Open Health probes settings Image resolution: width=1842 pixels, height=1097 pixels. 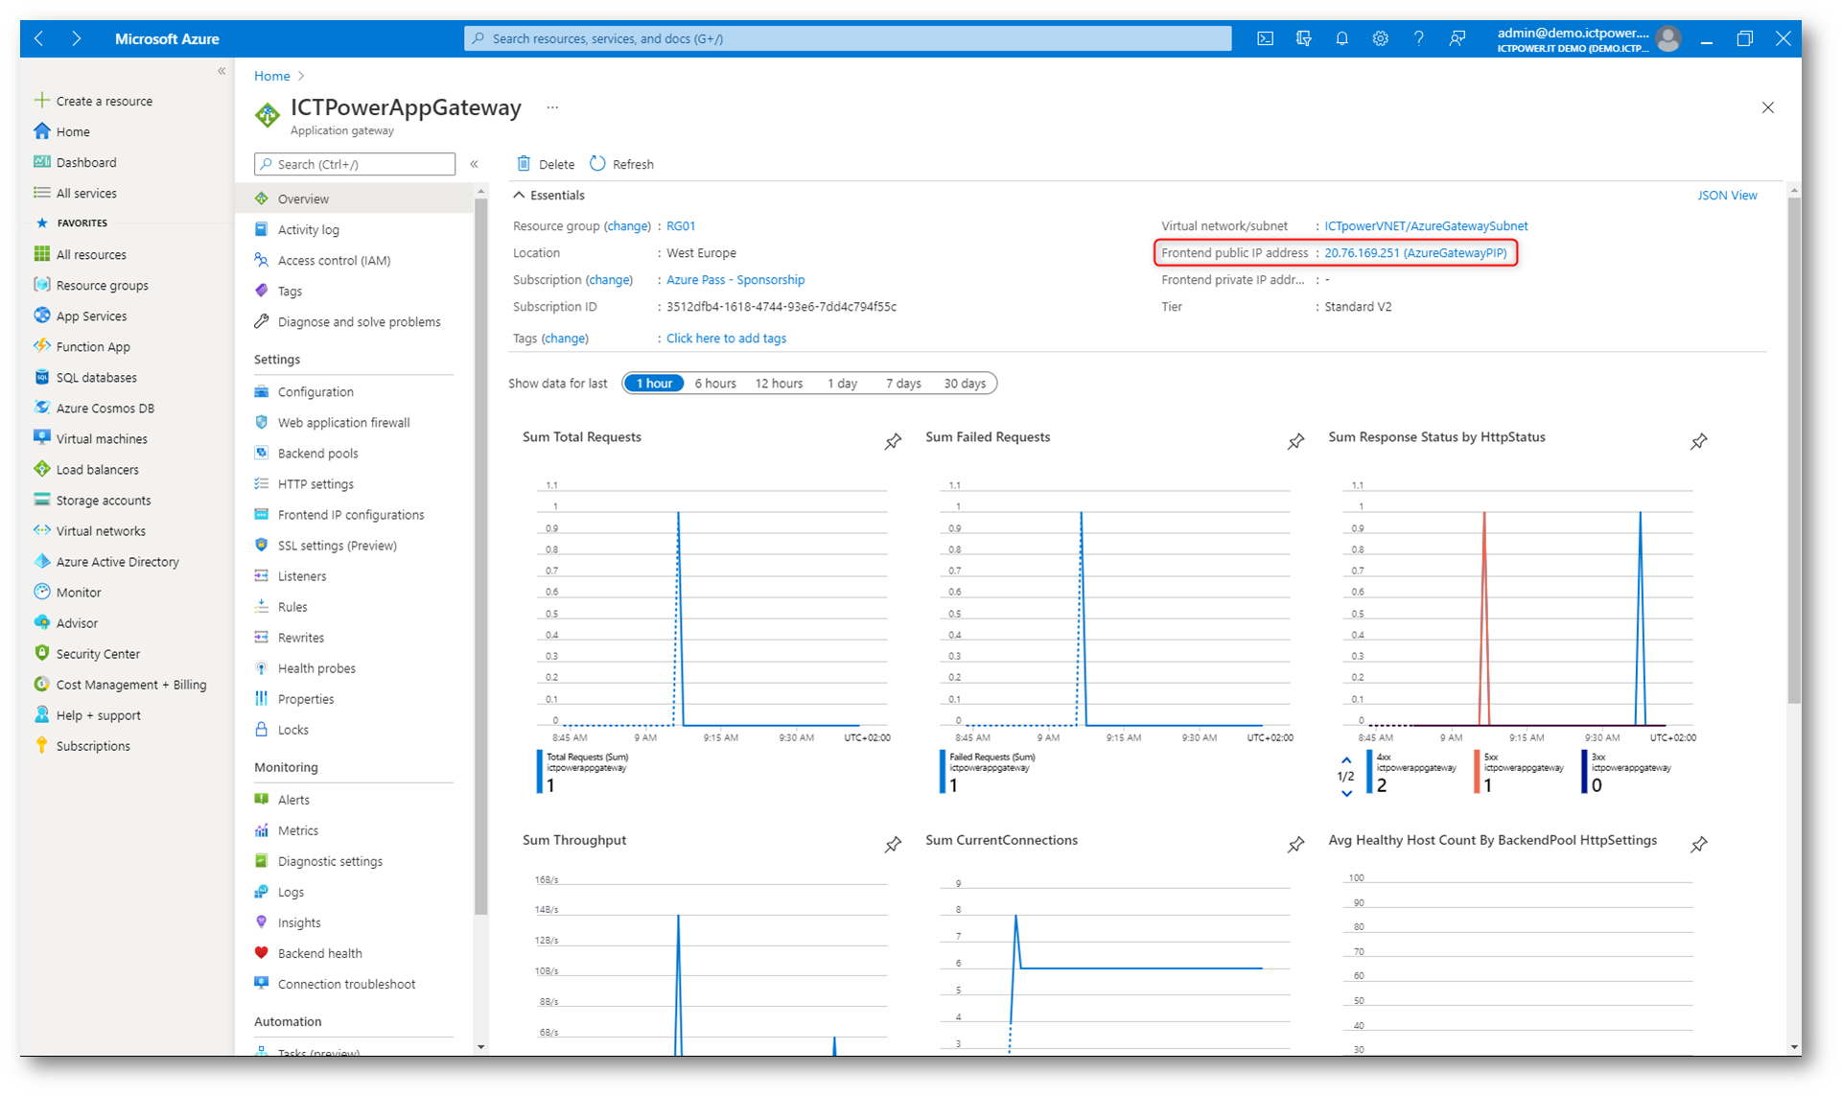click(x=355, y=668)
